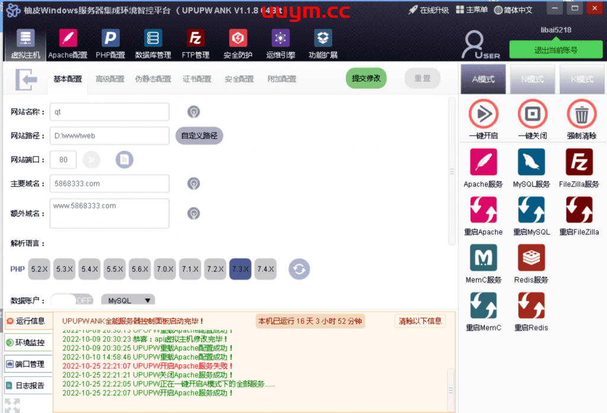The image size is (607, 413).
Task: Switch to the 高级配置 tab
Action: click(110, 79)
